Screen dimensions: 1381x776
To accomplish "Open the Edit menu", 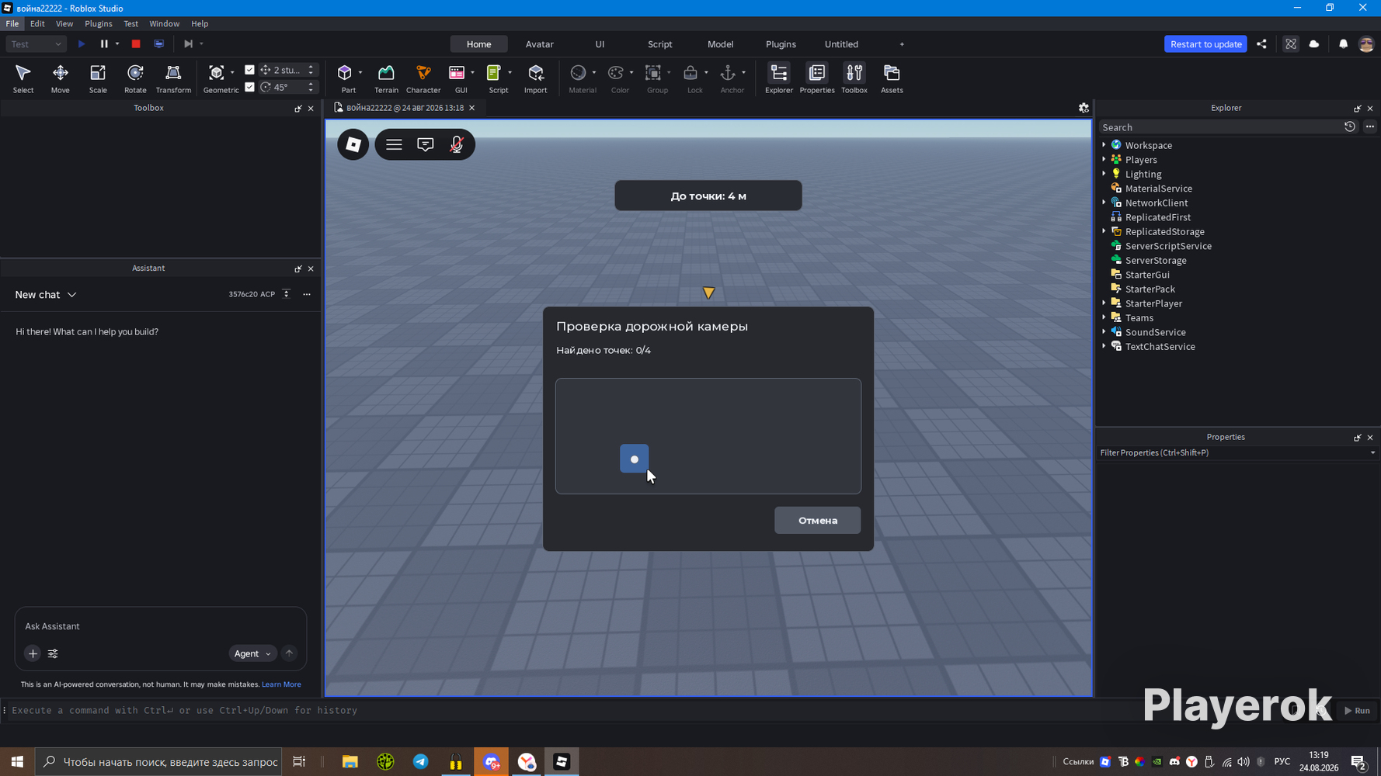I will [x=37, y=24].
